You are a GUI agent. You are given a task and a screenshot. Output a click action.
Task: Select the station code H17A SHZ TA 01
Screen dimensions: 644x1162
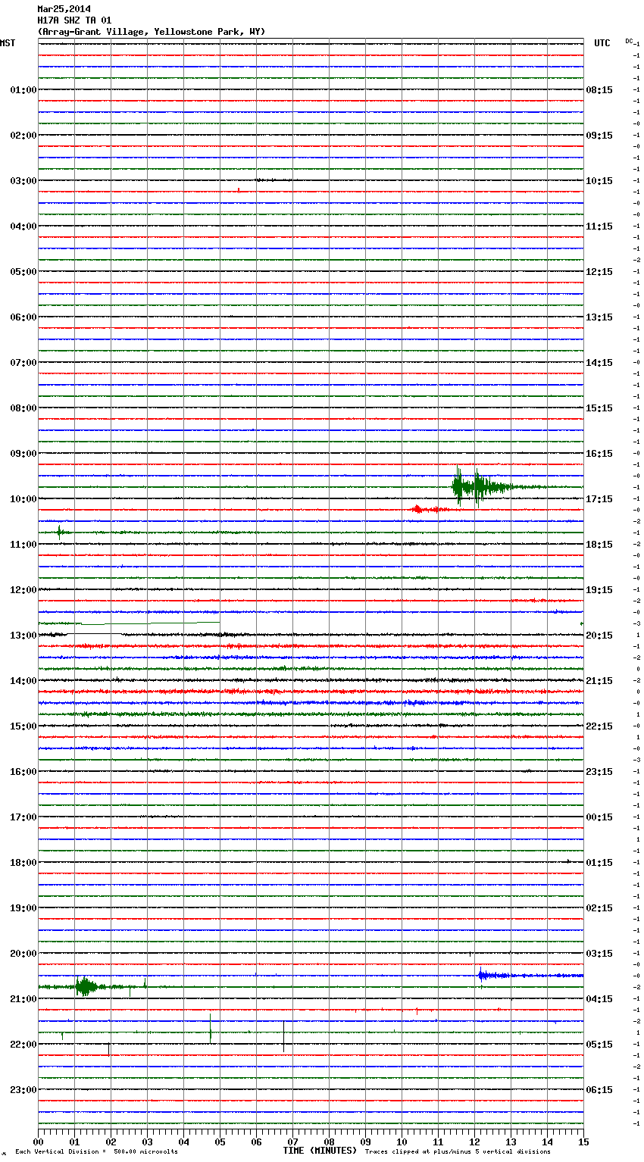74,20
